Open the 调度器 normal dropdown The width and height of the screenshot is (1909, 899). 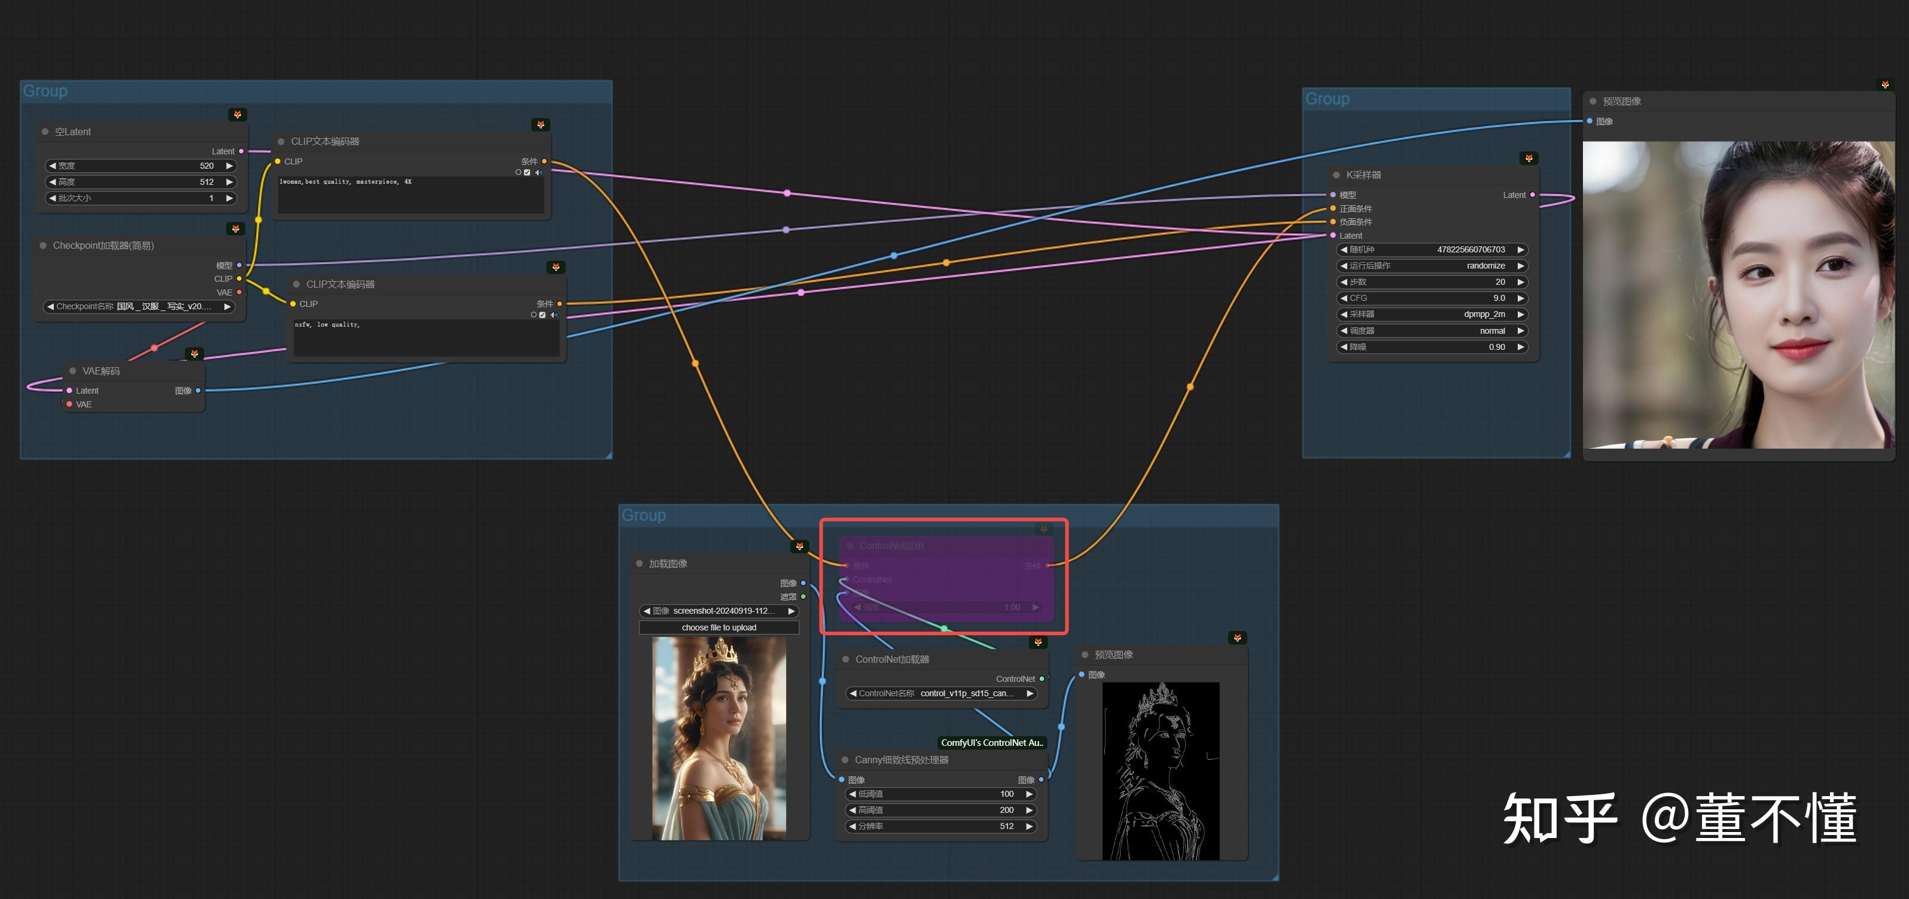tap(1430, 331)
